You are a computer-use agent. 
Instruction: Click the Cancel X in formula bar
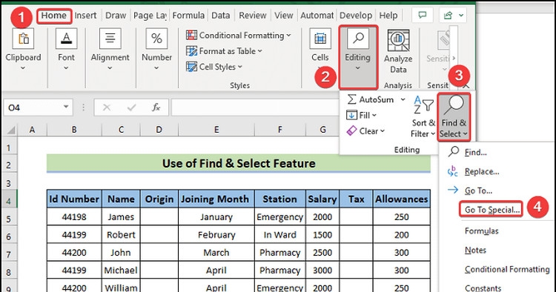[x=106, y=107]
